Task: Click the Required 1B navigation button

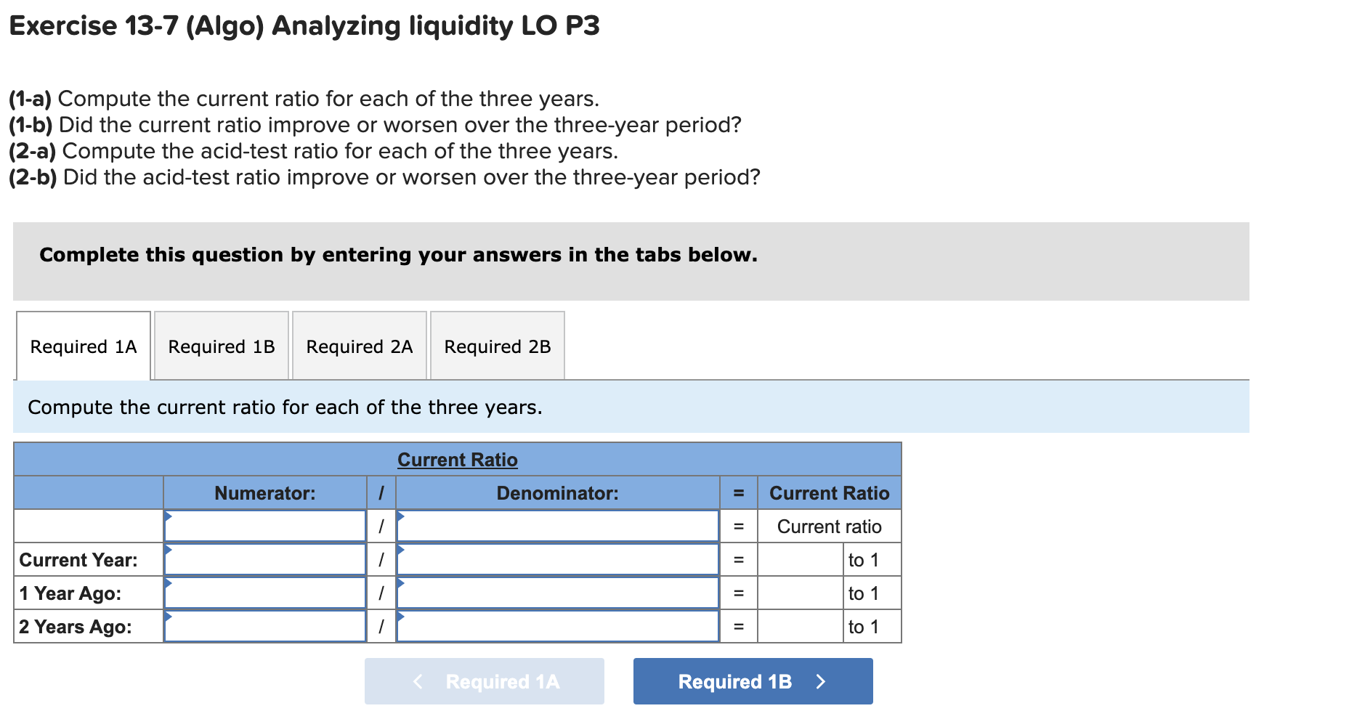Action: pyautogui.click(x=753, y=681)
